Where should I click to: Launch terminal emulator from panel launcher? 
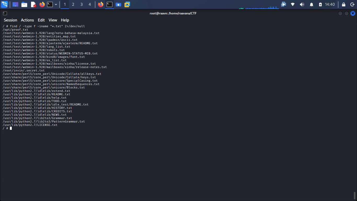click(x=50, y=4)
